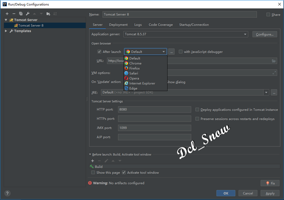Browse the URL with the folder icon
This screenshot has height=200, width=284.
274,61
